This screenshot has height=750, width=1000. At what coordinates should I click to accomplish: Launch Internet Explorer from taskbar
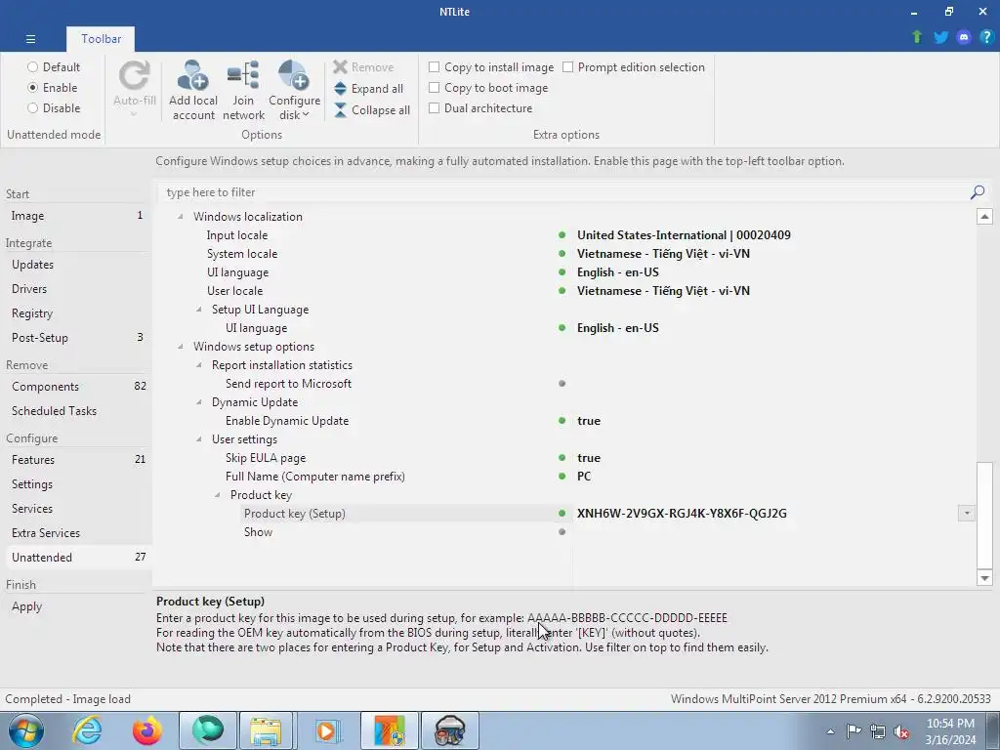click(x=87, y=730)
